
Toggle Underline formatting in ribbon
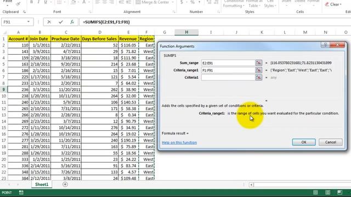click(x=46, y=2)
